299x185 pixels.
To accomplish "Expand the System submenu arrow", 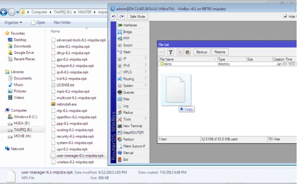I will click(146, 85).
